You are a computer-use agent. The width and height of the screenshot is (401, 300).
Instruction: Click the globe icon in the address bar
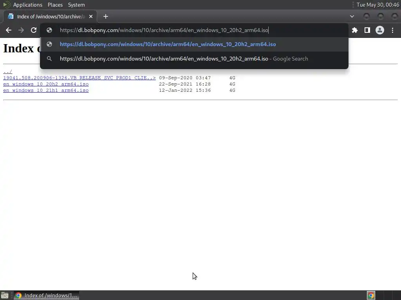49,30
